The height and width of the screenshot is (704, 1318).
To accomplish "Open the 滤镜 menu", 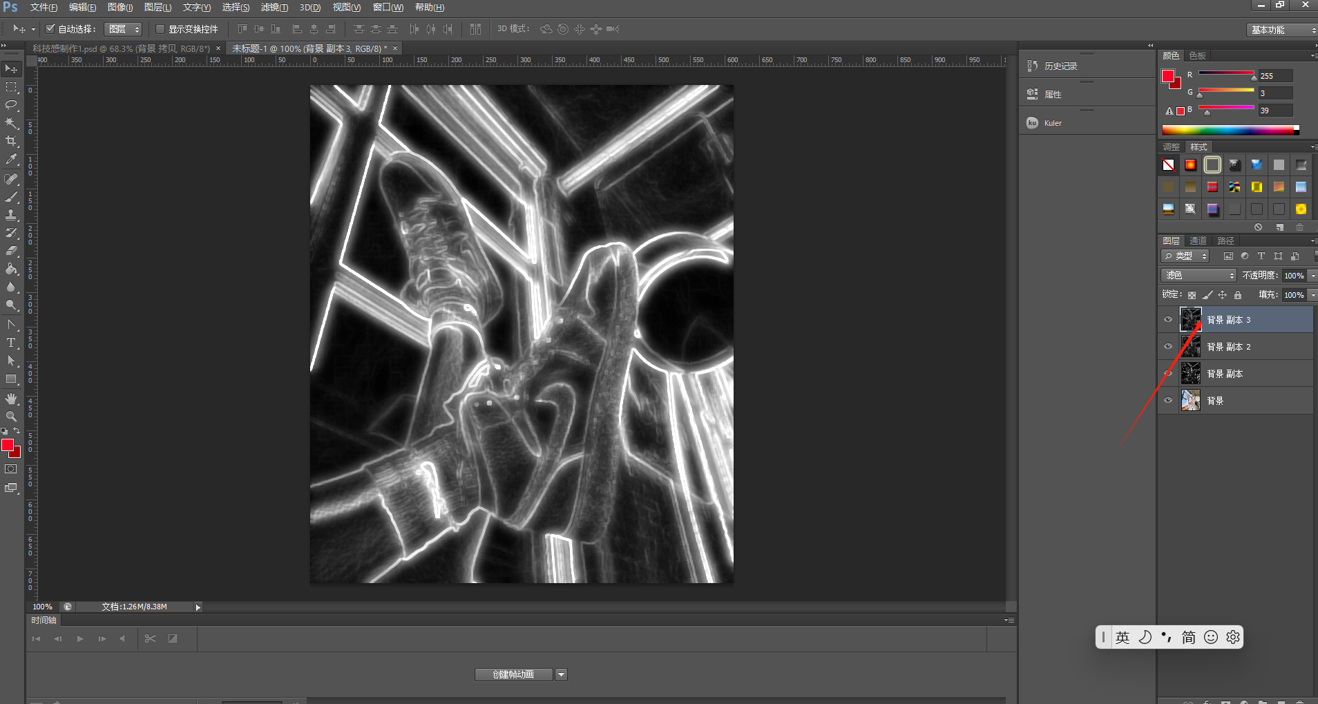I will [274, 7].
